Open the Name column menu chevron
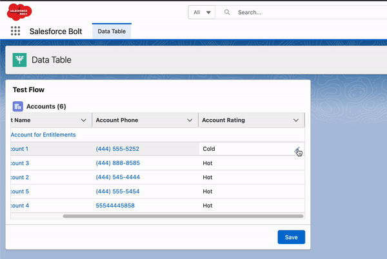The height and width of the screenshot is (259, 387). pos(83,120)
